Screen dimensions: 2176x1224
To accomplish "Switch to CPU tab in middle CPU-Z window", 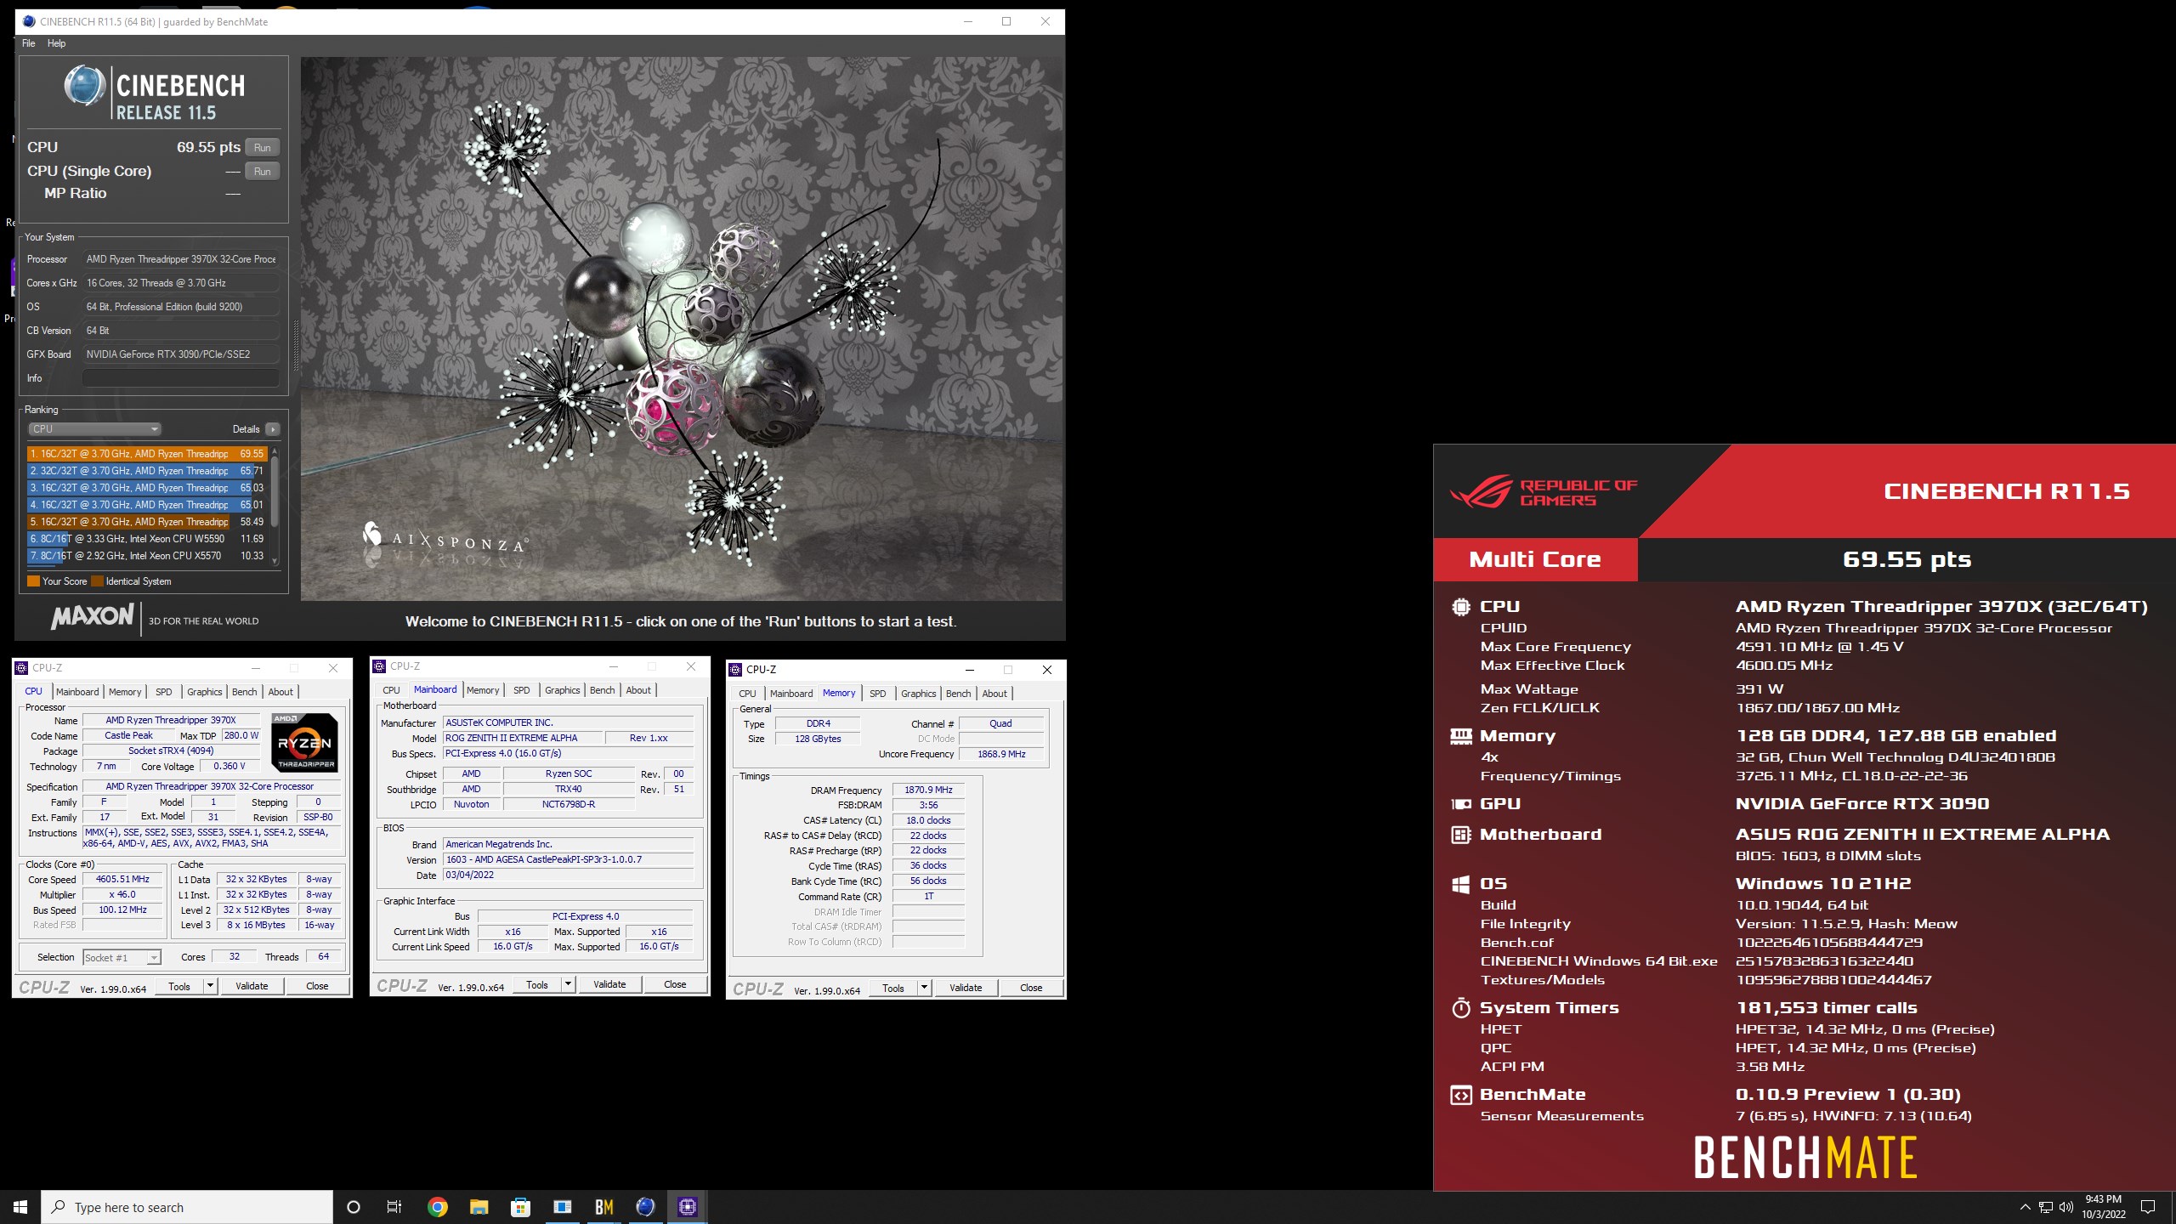I will point(392,690).
